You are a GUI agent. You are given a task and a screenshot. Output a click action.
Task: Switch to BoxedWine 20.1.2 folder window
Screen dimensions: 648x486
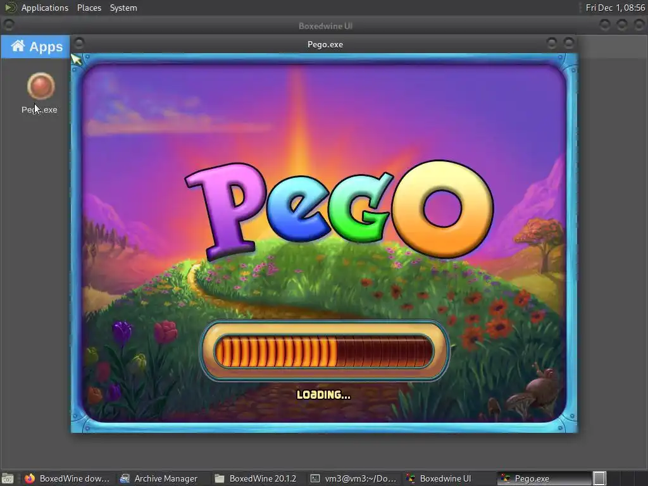point(256,478)
